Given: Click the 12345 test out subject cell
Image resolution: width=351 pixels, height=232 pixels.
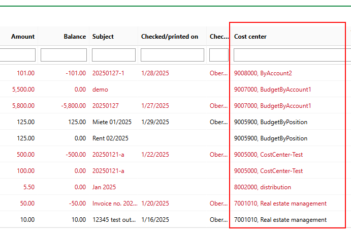Looking at the screenshot, I should coord(114,220).
